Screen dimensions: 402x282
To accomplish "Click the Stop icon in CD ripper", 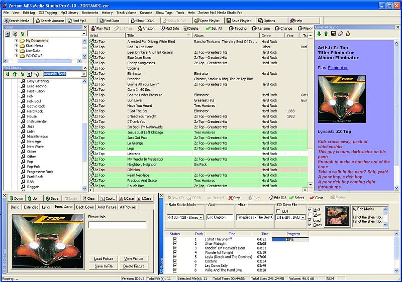I will (234, 198).
